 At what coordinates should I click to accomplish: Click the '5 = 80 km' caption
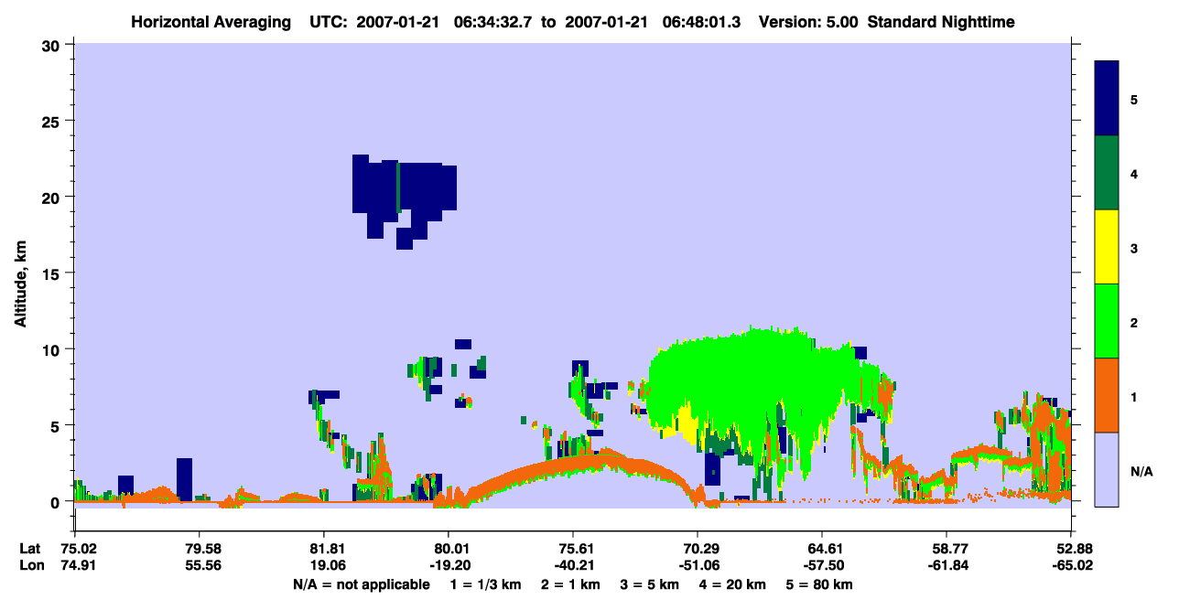[820, 584]
